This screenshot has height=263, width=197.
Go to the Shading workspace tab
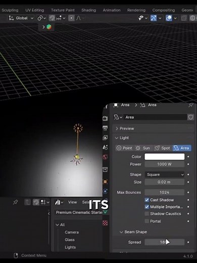tap(88, 10)
